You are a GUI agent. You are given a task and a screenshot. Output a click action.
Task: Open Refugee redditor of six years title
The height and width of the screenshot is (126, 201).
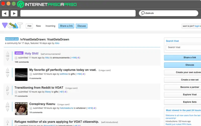pos(57,122)
